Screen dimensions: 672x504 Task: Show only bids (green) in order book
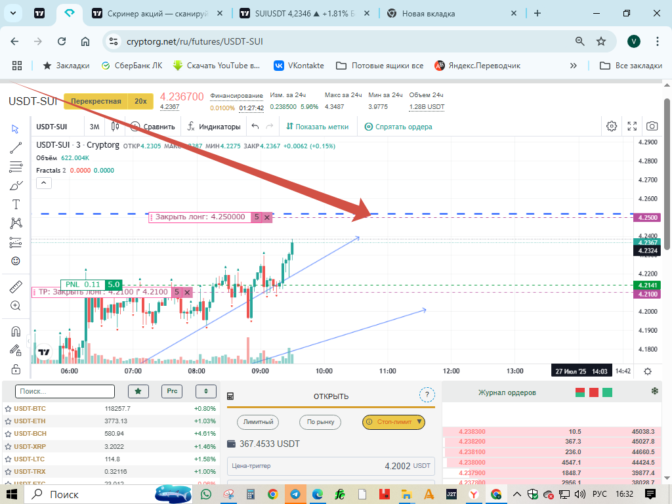[x=607, y=392]
